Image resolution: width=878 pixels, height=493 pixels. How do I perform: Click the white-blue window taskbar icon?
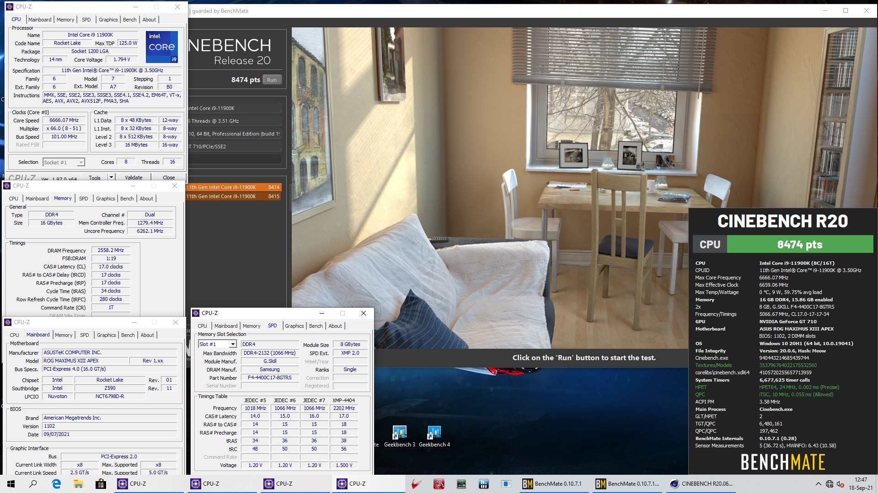coord(506,484)
